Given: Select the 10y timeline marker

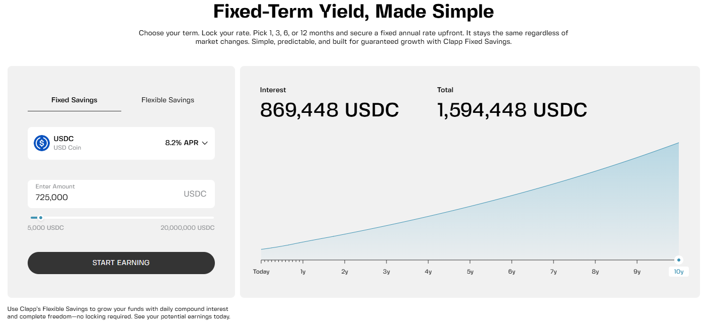Looking at the screenshot, I should [x=678, y=272].
